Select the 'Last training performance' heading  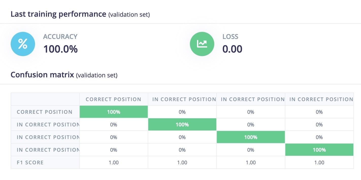[58, 14]
